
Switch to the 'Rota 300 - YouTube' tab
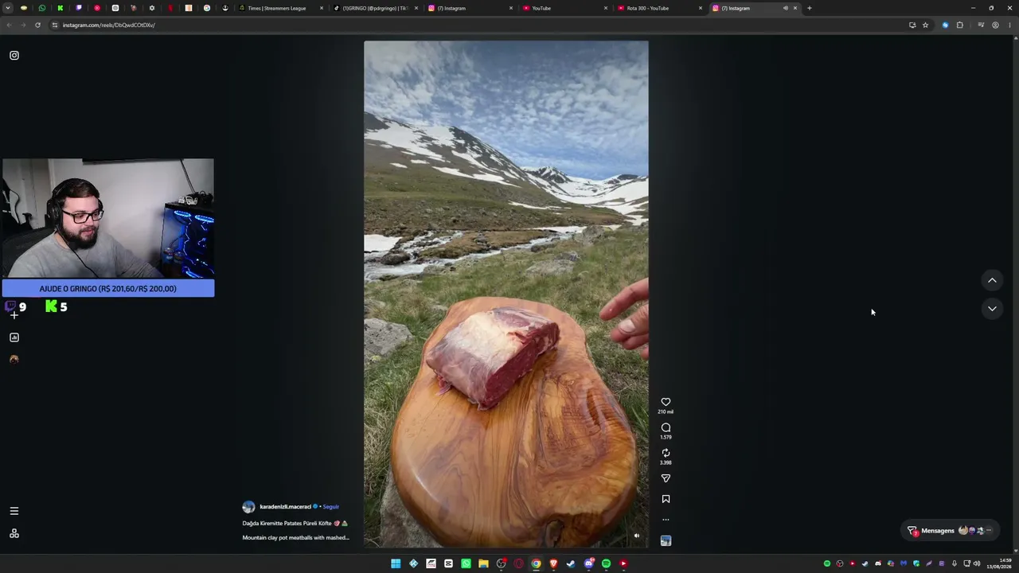pyautogui.click(x=659, y=8)
